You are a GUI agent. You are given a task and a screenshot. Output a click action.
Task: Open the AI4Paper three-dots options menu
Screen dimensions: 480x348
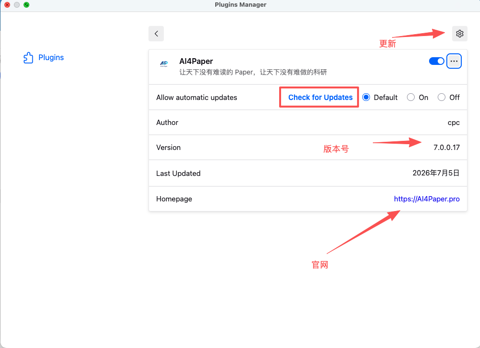click(x=454, y=61)
